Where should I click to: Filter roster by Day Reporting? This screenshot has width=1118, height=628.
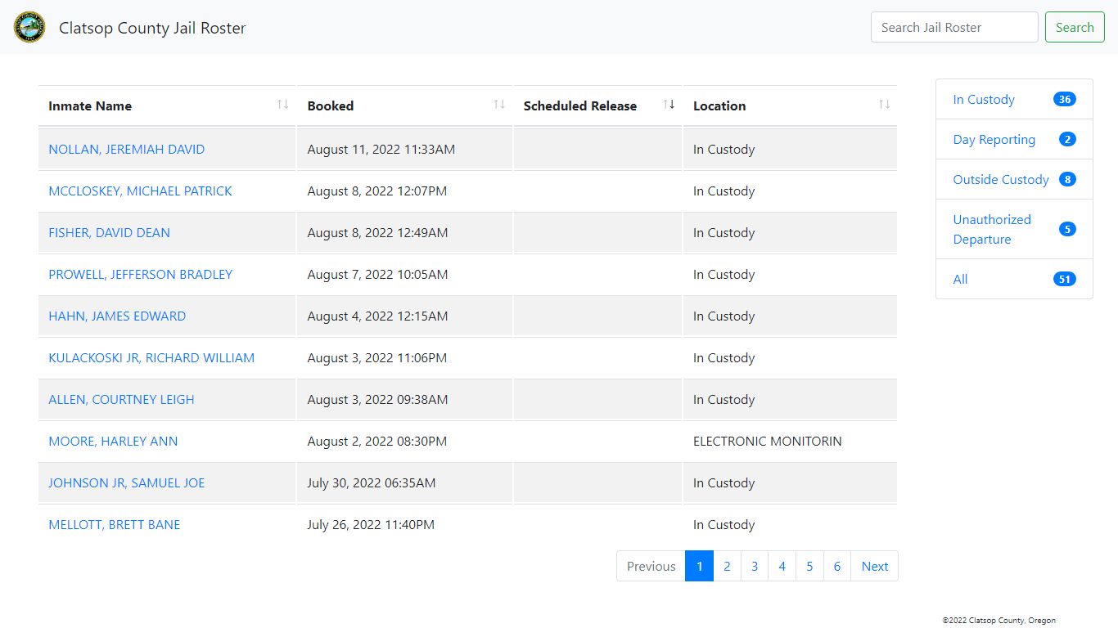click(x=994, y=140)
